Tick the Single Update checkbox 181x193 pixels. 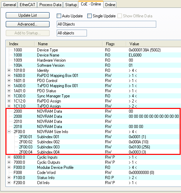point(89,16)
